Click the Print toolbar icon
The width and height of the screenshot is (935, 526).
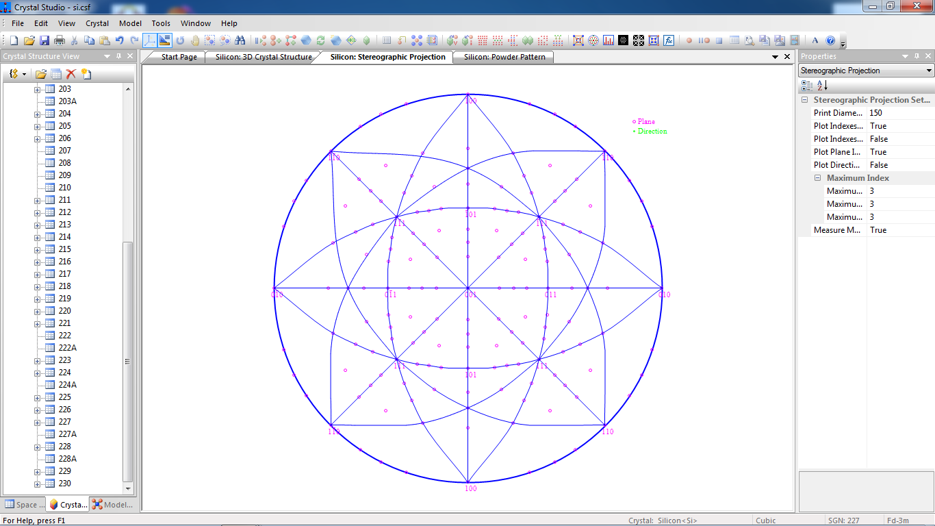pyautogui.click(x=60, y=40)
